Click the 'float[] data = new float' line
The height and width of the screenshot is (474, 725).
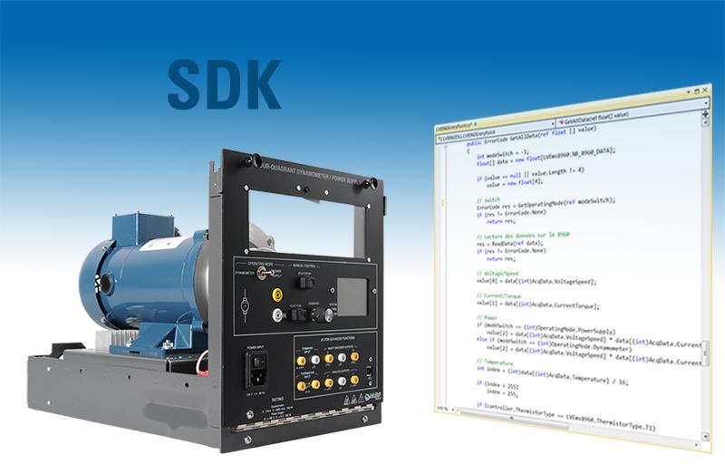click(546, 156)
